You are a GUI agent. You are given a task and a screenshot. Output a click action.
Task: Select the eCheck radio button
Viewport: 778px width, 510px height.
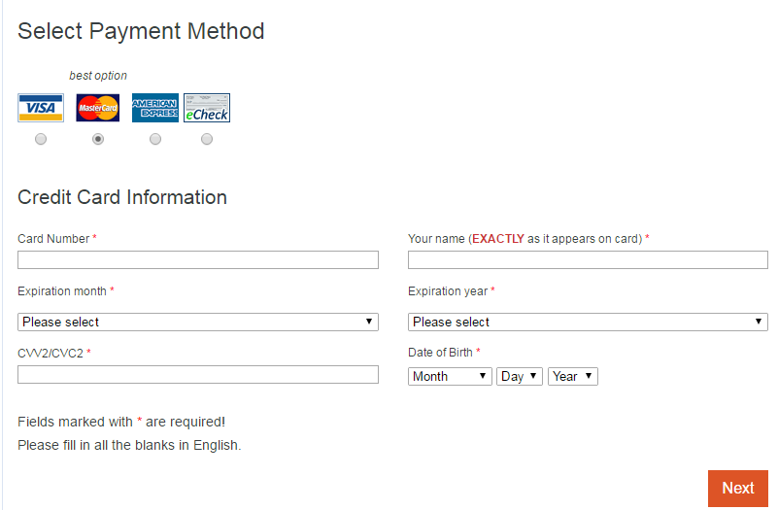207,139
